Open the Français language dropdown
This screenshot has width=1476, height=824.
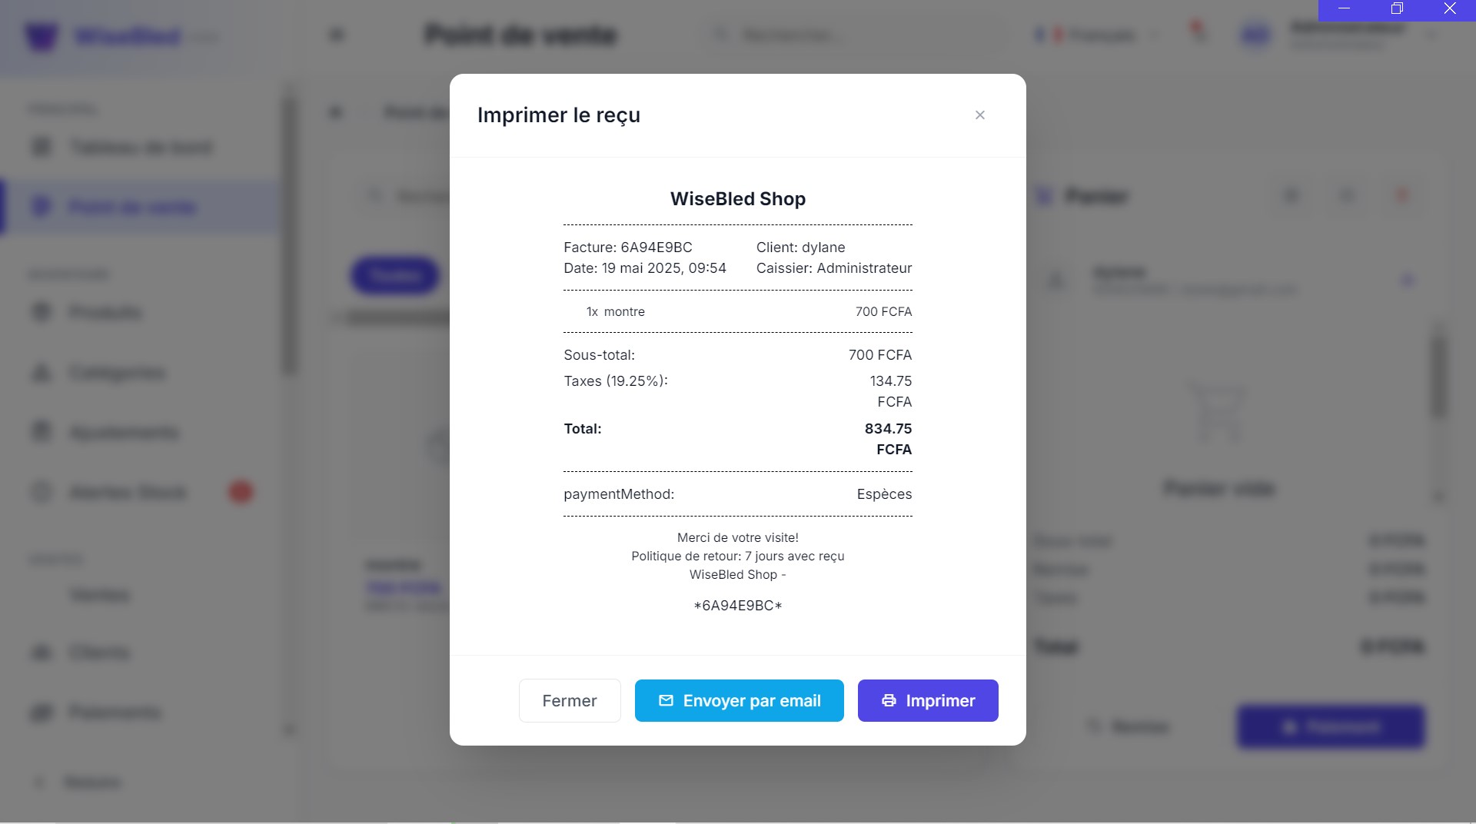[x=1095, y=35]
